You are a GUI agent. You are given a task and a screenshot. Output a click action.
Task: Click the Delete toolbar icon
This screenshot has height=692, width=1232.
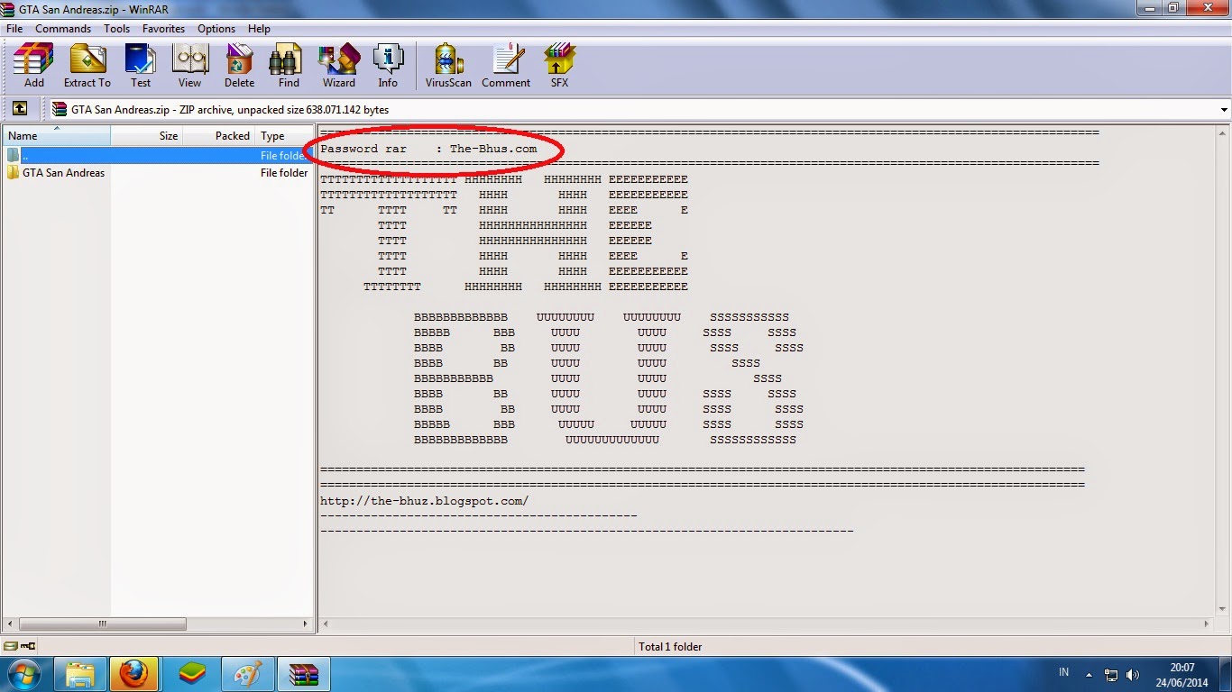tap(239, 66)
